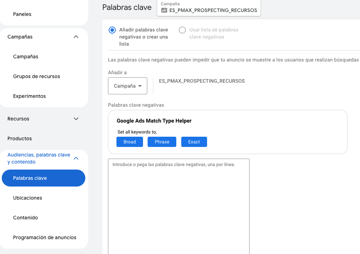This screenshot has height=254, width=360.
Task: Go to Campañas sub-item in sidebar
Action: tap(25, 57)
